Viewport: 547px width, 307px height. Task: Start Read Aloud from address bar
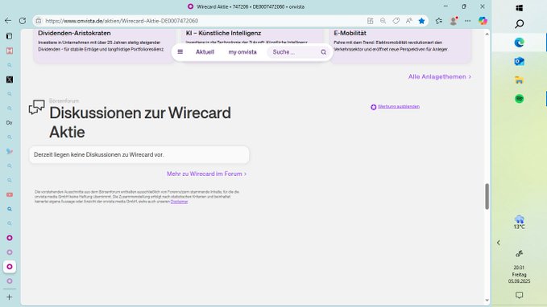pyautogui.click(x=409, y=21)
